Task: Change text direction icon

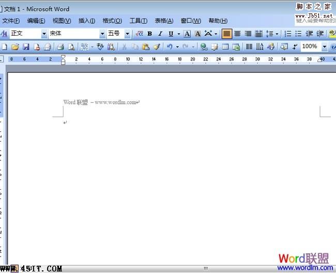Action: (x=259, y=47)
